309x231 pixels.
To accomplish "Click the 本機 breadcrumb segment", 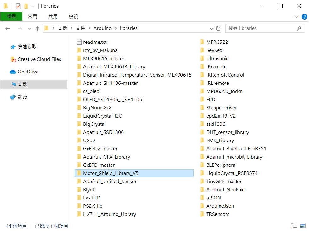I will (62, 28).
